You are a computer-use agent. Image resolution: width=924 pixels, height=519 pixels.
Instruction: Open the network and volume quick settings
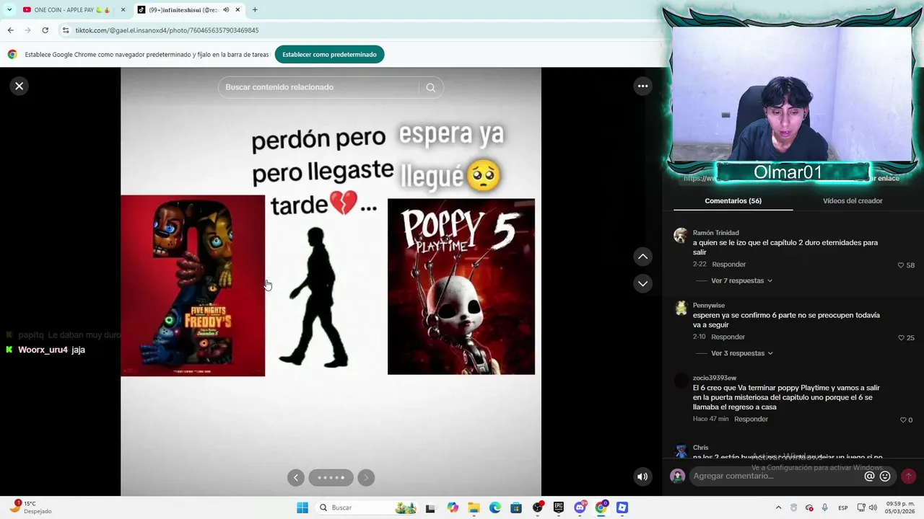(x=868, y=507)
